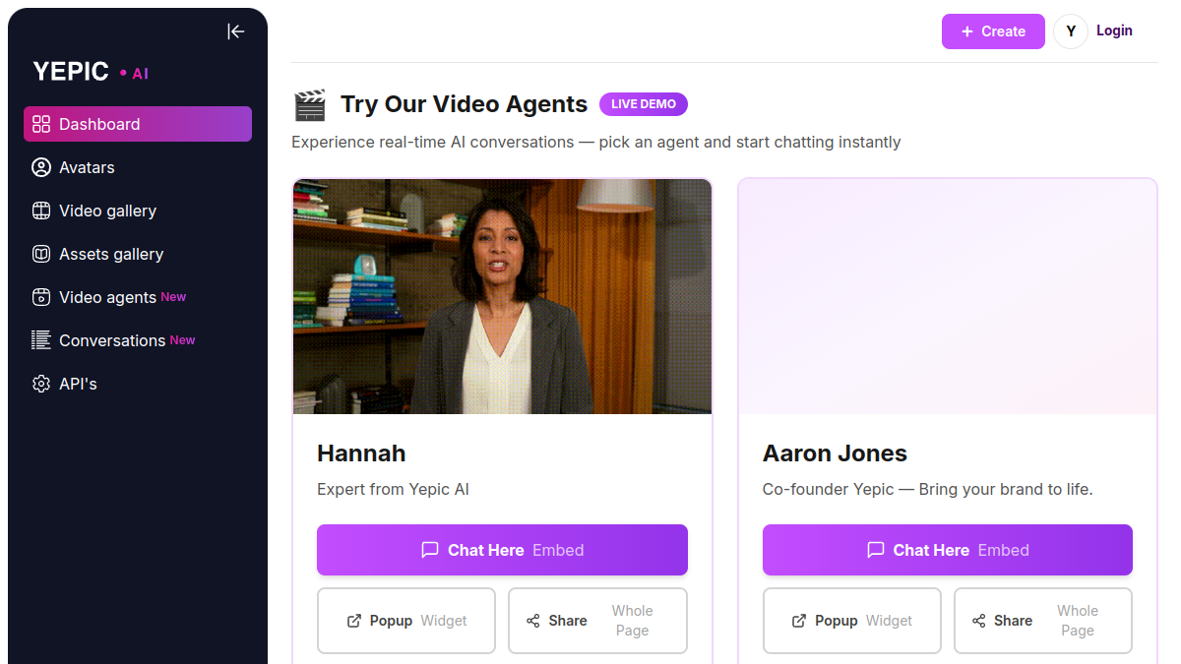Open Hannah's Popup Widget button
This screenshot has width=1181, height=664.
[406, 621]
